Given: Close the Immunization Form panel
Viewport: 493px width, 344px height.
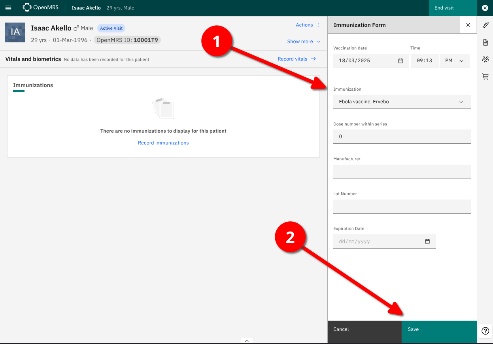Looking at the screenshot, I should [x=468, y=25].
